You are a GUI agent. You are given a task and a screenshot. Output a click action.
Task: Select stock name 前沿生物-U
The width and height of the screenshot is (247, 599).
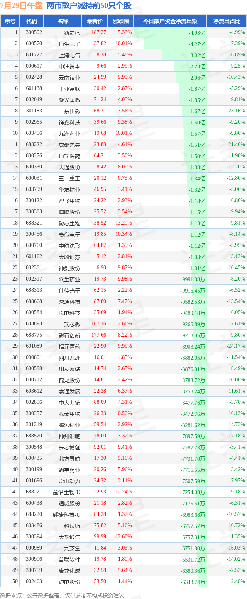click(67, 492)
